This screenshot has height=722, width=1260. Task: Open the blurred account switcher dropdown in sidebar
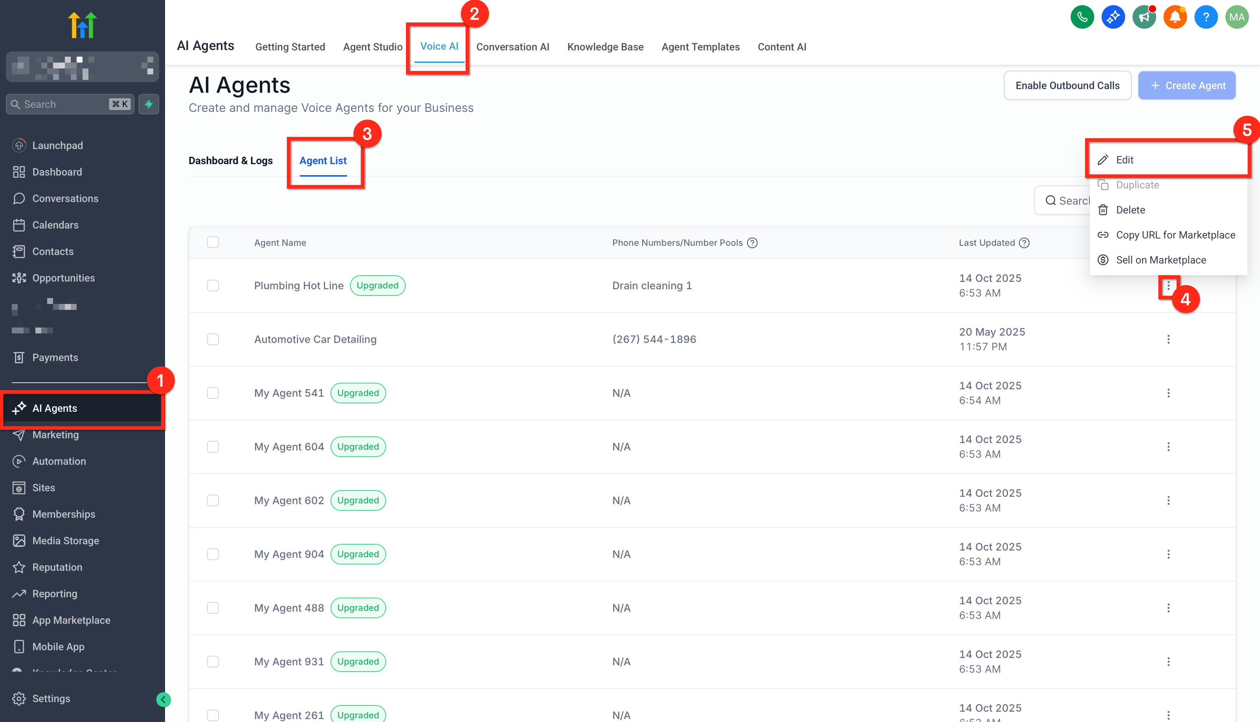click(x=83, y=67)
